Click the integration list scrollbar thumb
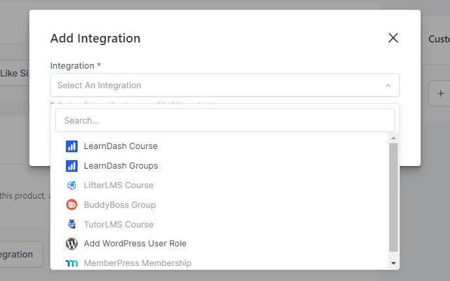Image resolution: width=450 pixels, height=281 pixels. point(393,197)
